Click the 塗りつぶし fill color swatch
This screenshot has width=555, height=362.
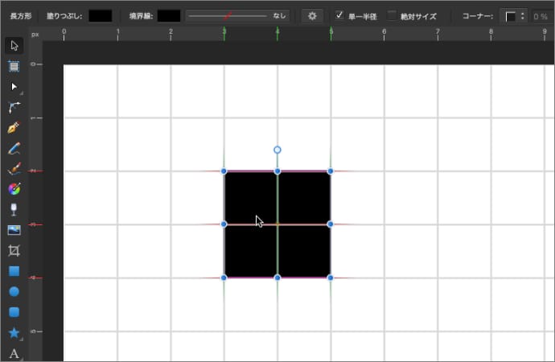pos(101,15)
